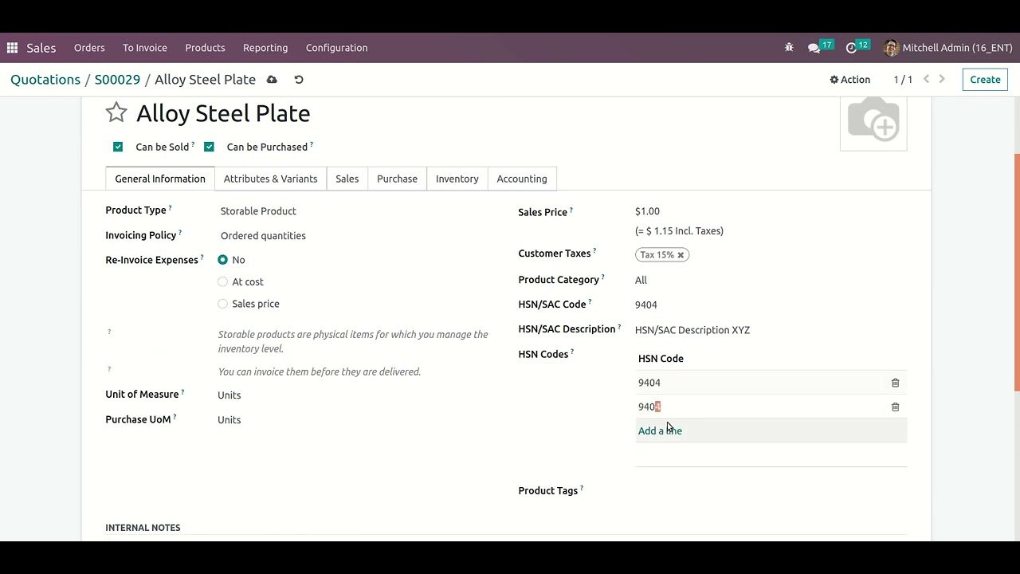This screenshot has width=1020, height=574.
Task: Click the cloud save manually icon
Action: (x=272, y=80)
